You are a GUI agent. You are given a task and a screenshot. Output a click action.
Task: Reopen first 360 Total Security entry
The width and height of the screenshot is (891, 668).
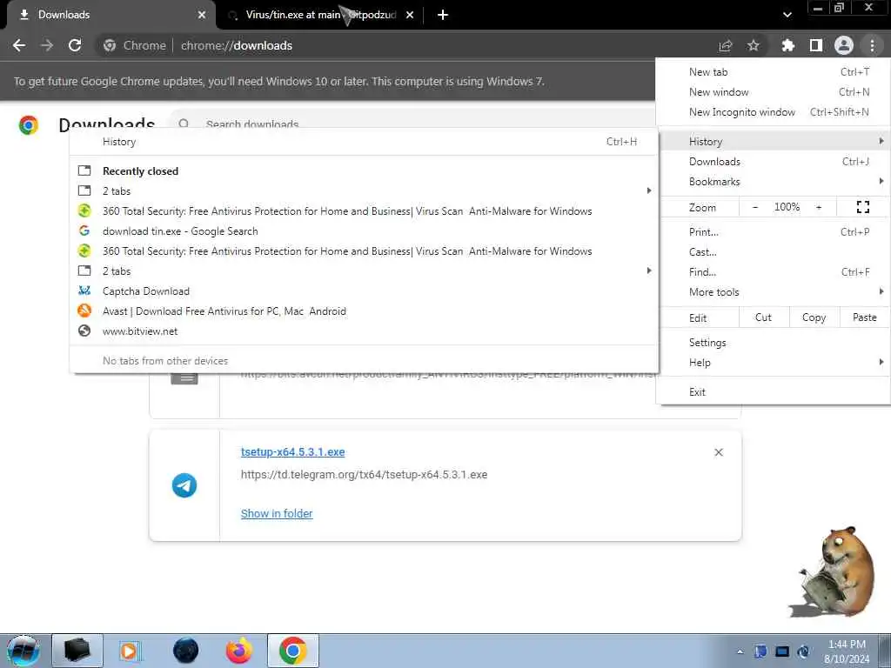click(364, 211)
